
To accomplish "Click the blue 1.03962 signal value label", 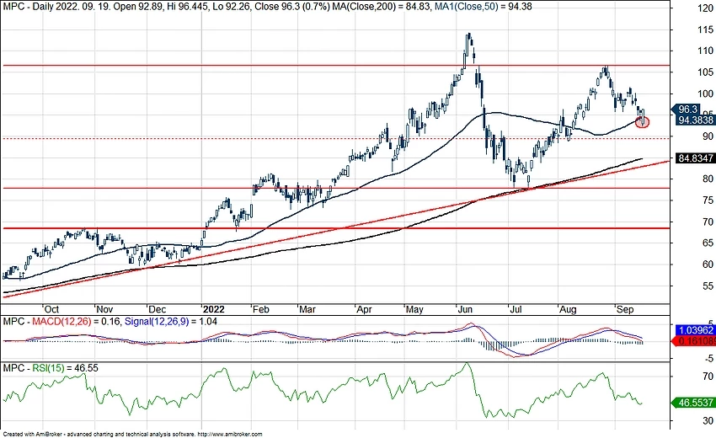I will pyautogui.click(x=695, y=330).
